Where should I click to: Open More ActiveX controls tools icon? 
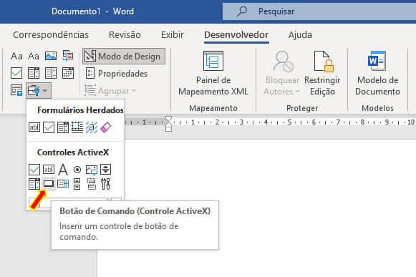[105, 184]
